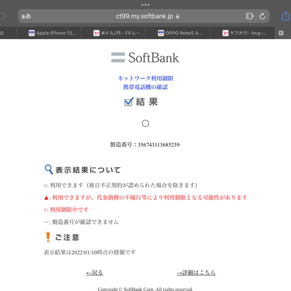Click the blue checkmark icon beside 結果
The height and width of the screenshot is (291, 291).
(129, 101)
